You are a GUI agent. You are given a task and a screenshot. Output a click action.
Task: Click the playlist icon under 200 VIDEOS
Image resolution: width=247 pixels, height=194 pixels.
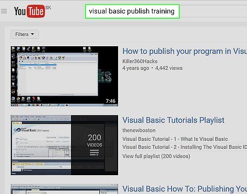95,153
